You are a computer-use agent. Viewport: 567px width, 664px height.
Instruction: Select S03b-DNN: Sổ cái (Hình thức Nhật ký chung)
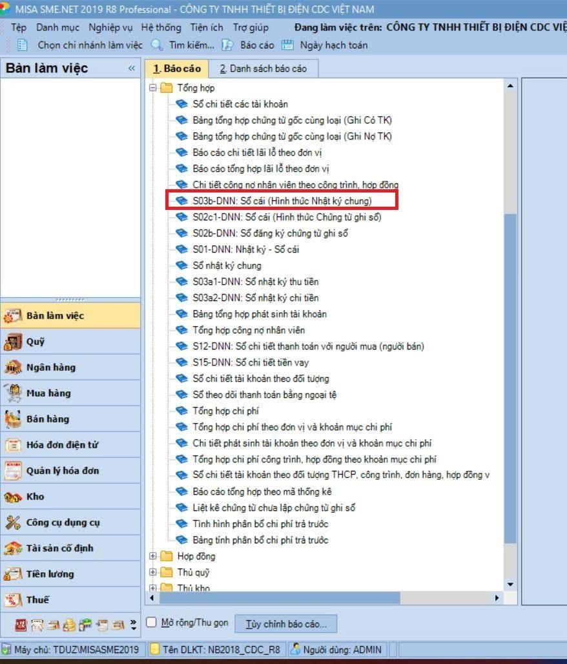(282, 201)
